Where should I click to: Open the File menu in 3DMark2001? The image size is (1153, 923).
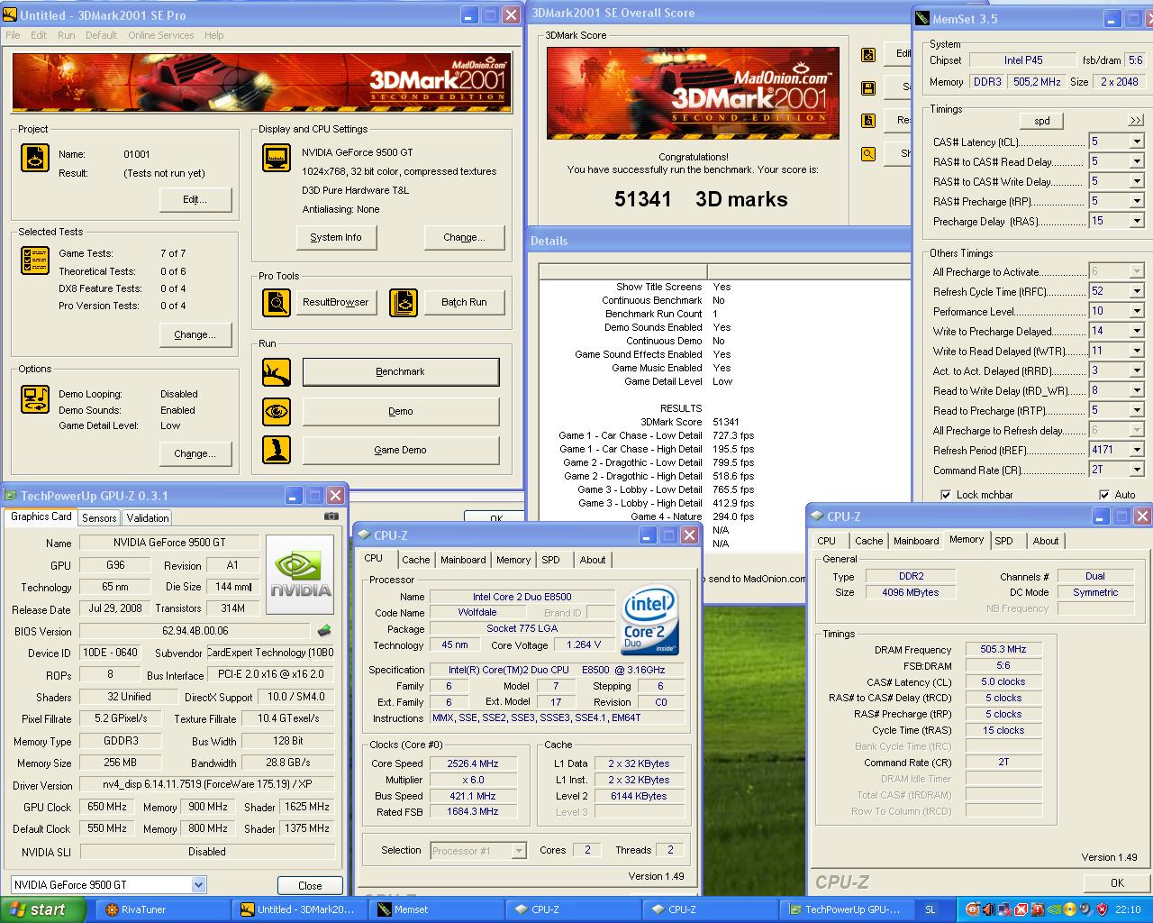click(x=13, y=35)
